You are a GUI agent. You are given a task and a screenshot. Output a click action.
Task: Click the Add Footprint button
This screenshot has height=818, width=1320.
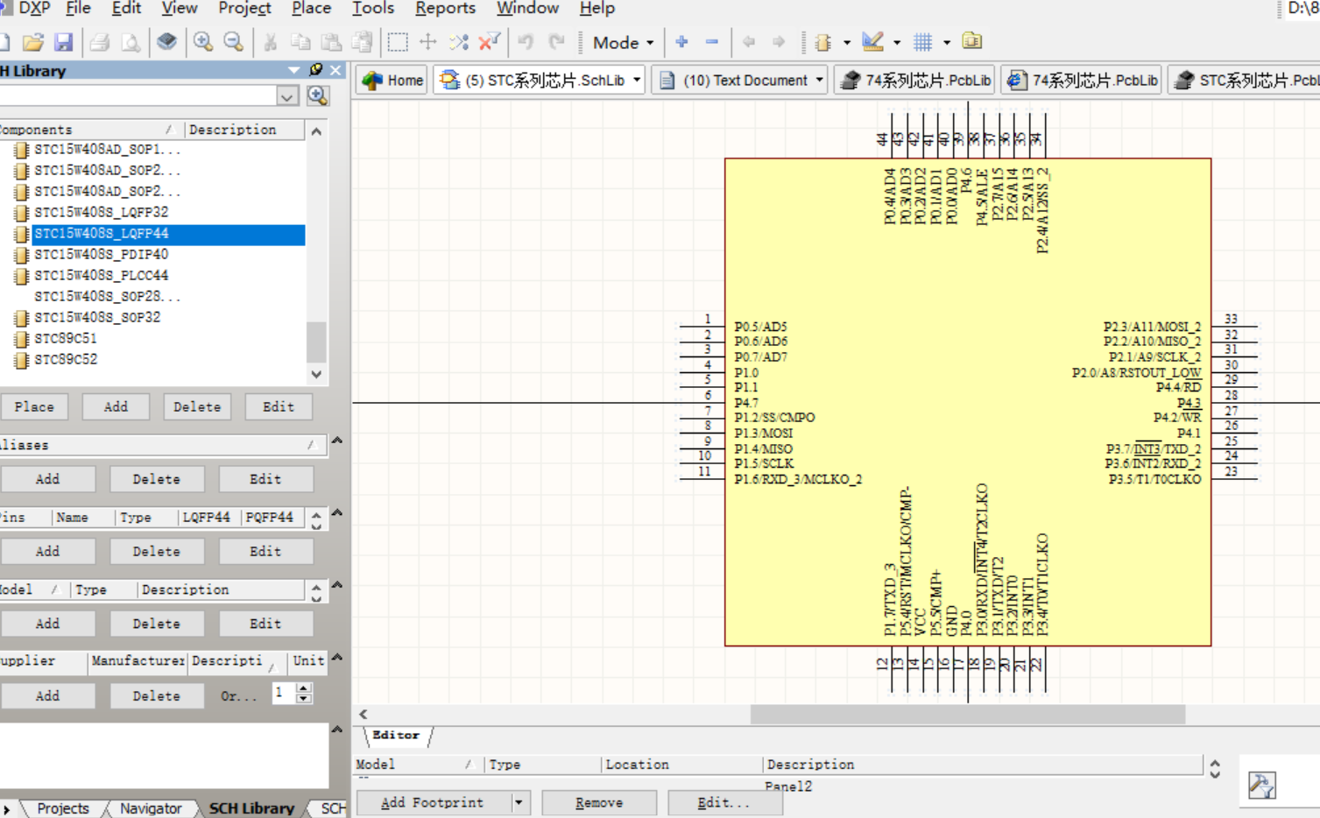click(x=433, y=802)
